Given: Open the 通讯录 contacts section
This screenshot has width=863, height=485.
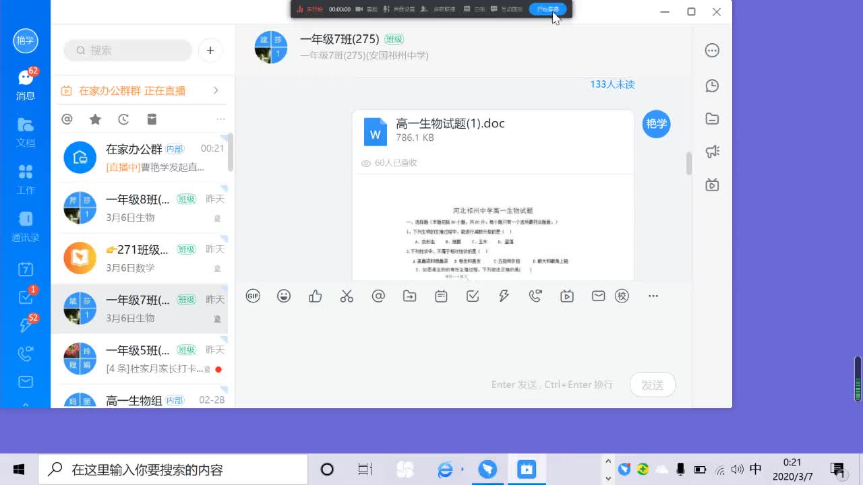Looking at the screenshot, I should (x=26, y=227).
